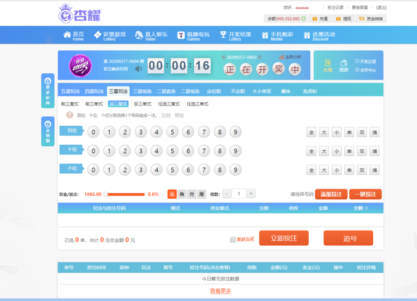Viewport: 417px width, 301px height.
Task: Open the Home navigation icon
Action: (x=67, y=35)
